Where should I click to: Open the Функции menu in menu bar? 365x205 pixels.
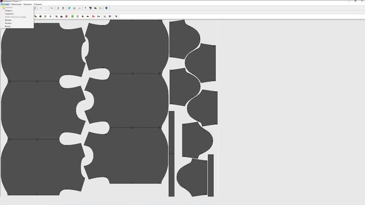point(27,4)
